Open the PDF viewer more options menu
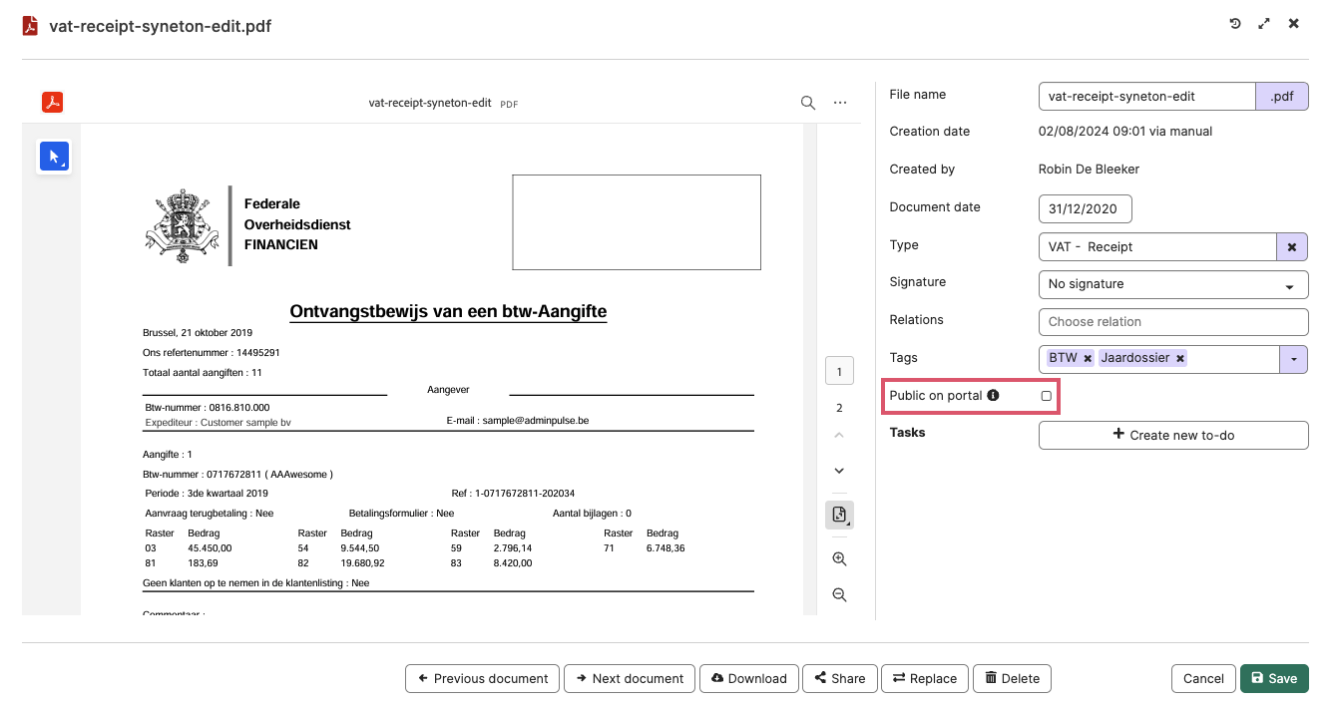This screenshot has width=1332, height=708. click(840, 103)
